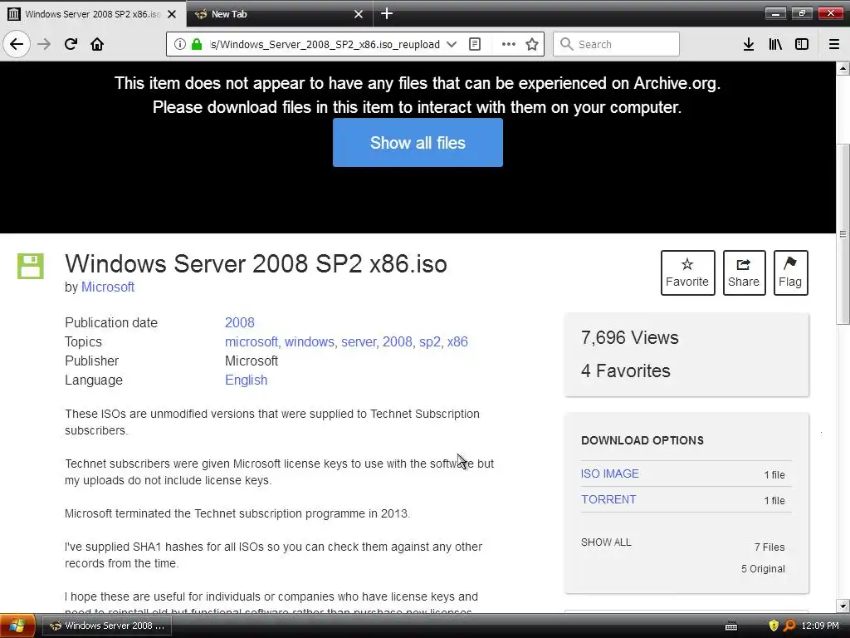
Task: Restore down the browser window
Action: (x=802, y=13)
